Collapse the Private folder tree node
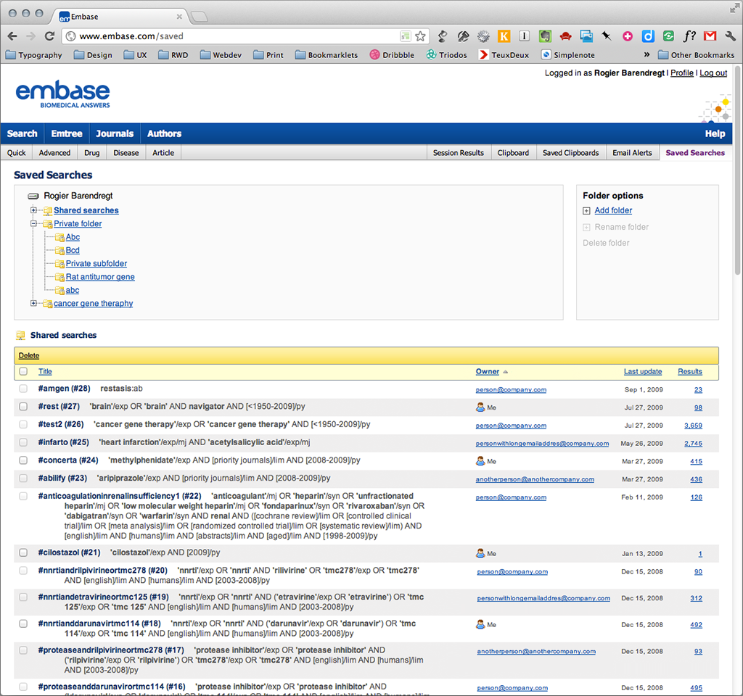The height and width of the screenshot is (696, 743). click(x=33, y=223)
